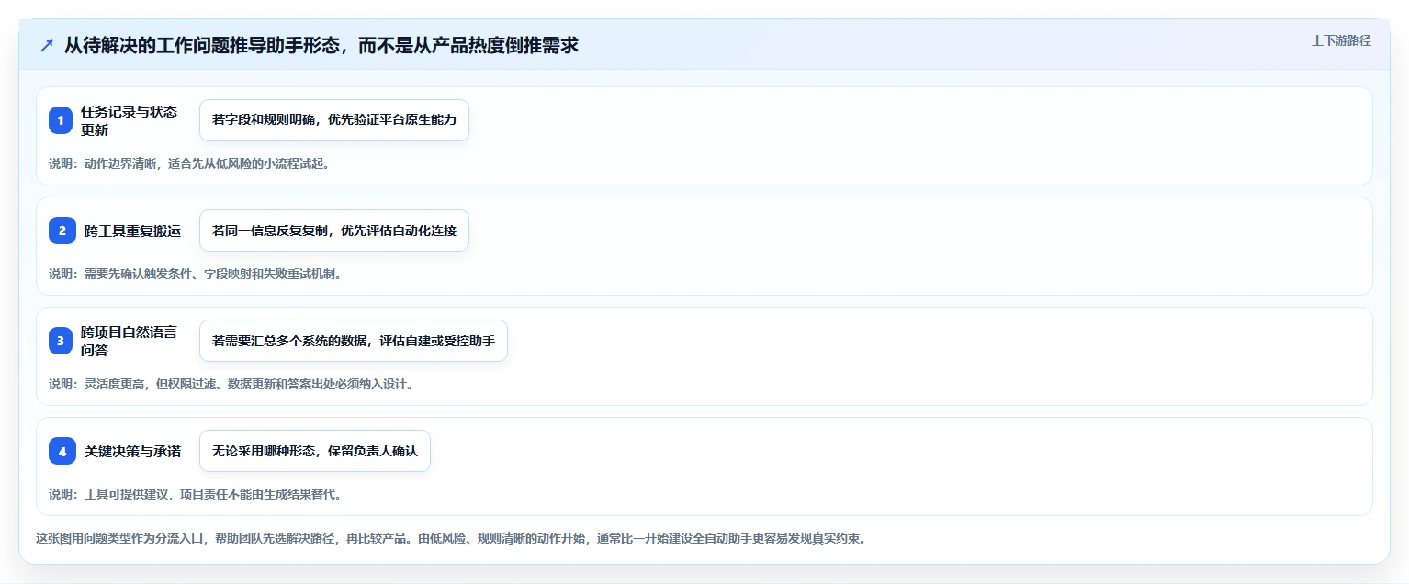
Task: Click the arrow icon beside the title
Action: click(x=47, y=45)
